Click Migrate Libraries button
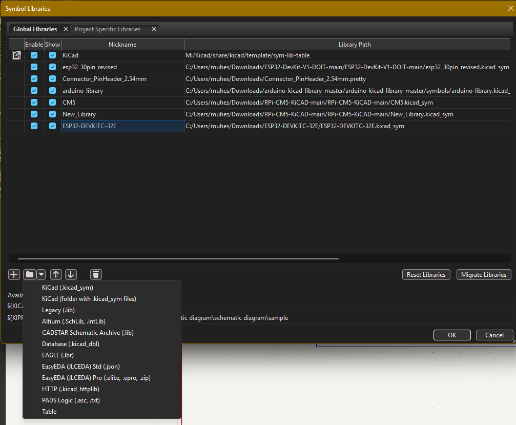 coord(484,275)
